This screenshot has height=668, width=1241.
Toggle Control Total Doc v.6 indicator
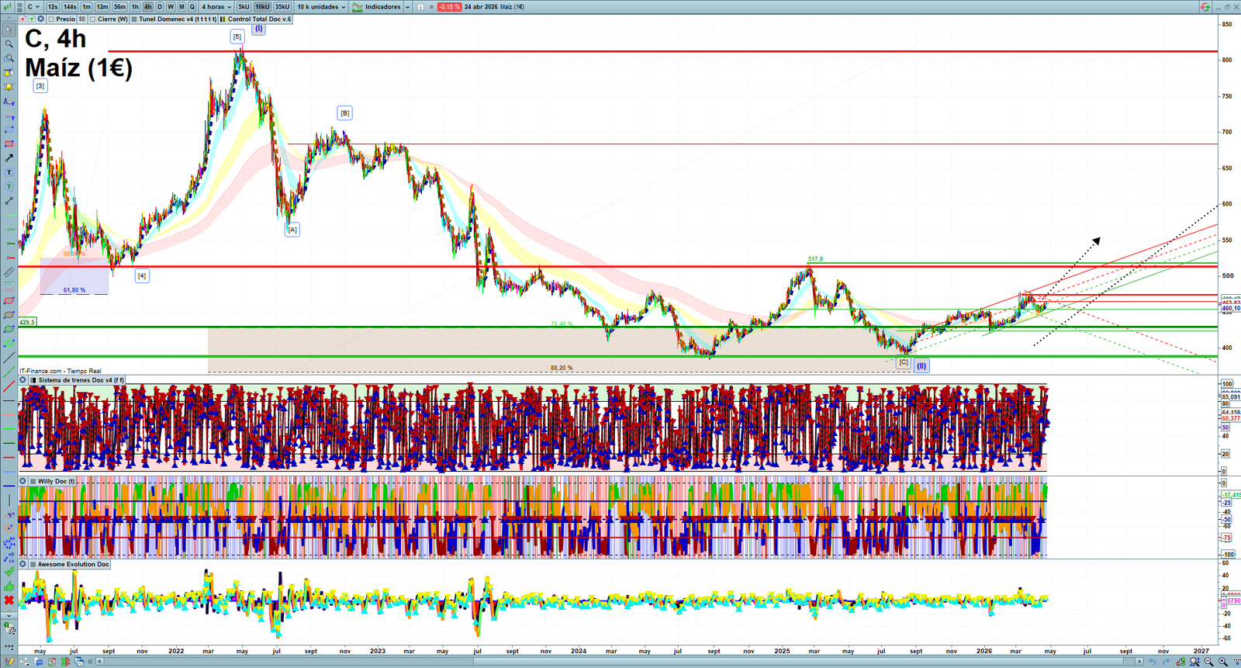click(x=223, y=19)
